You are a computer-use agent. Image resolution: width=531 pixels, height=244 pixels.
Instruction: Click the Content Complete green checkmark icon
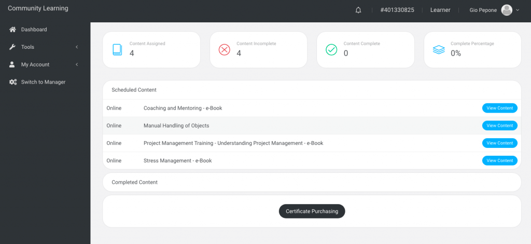331,50
